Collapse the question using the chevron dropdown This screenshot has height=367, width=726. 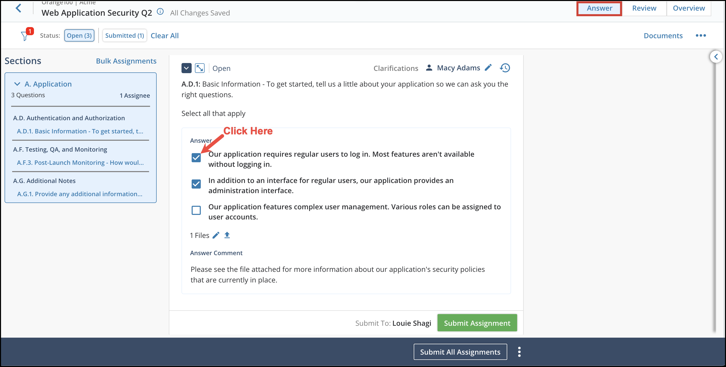tap(186, 68)
